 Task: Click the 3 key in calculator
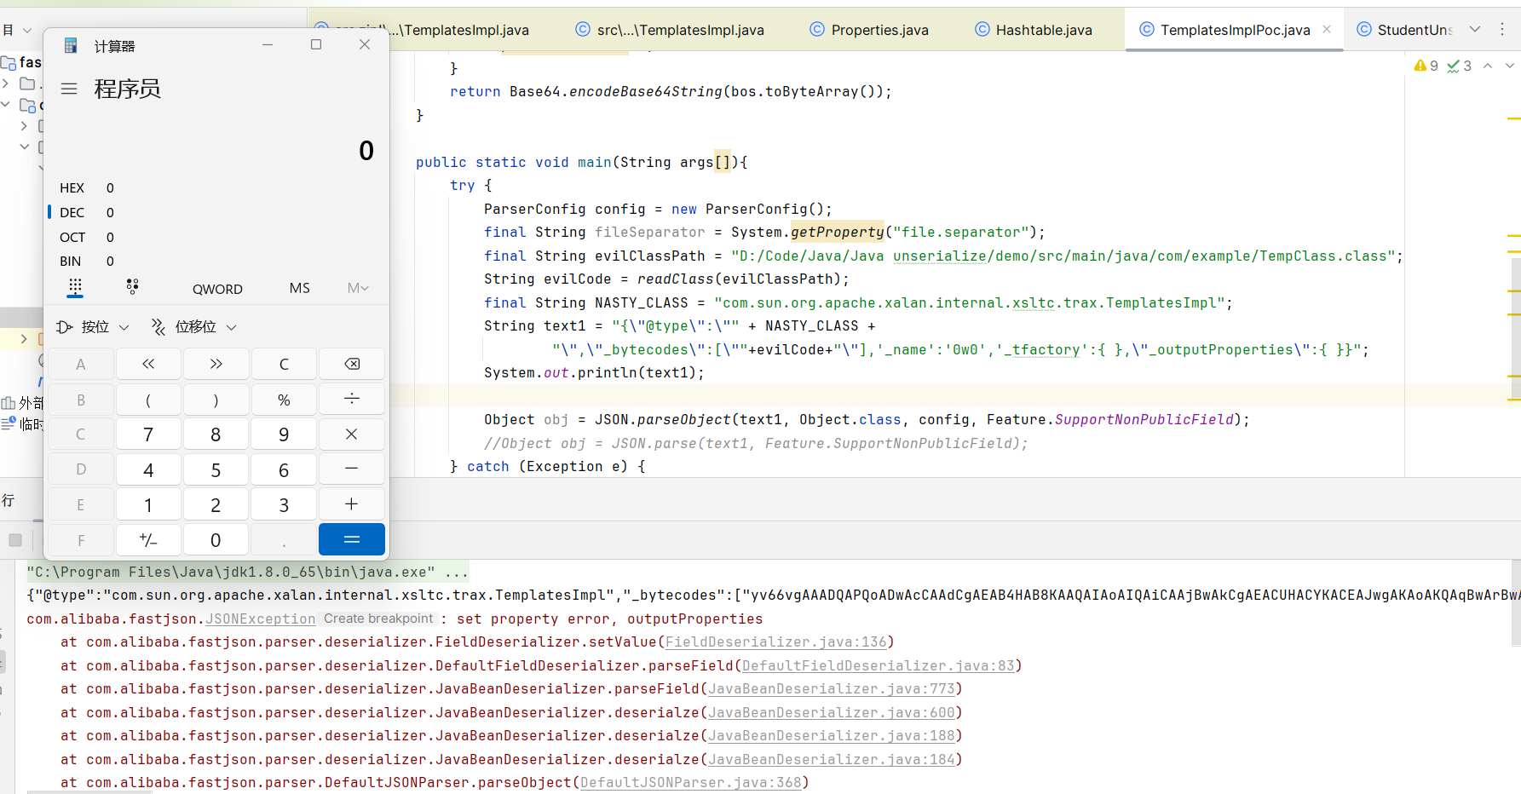[284, 504]
